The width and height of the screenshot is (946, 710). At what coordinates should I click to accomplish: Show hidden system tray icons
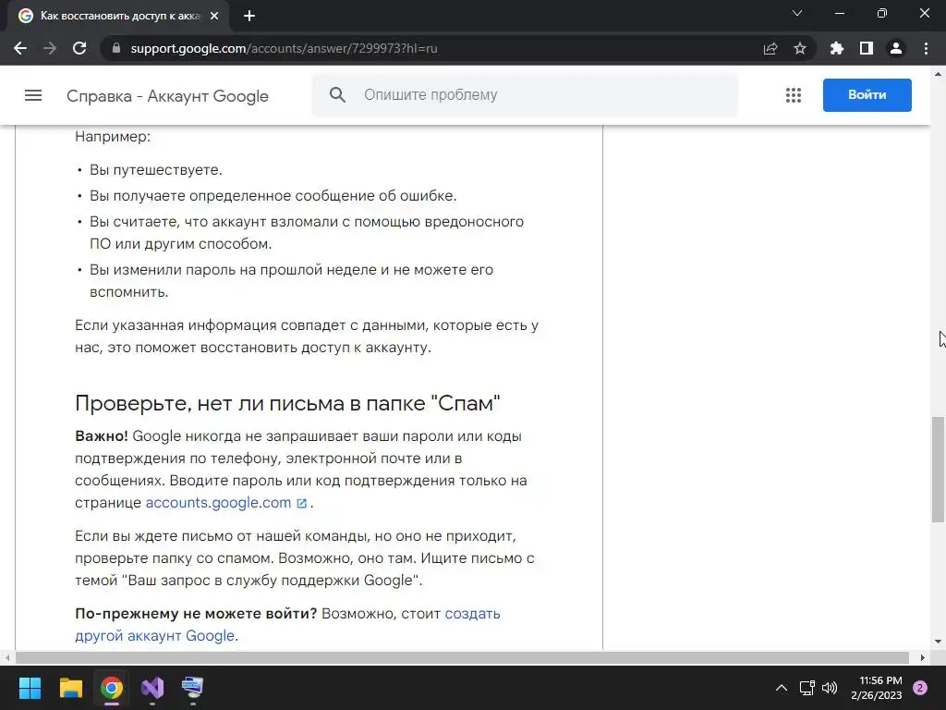pyautogui.click(x=782, y=688)
